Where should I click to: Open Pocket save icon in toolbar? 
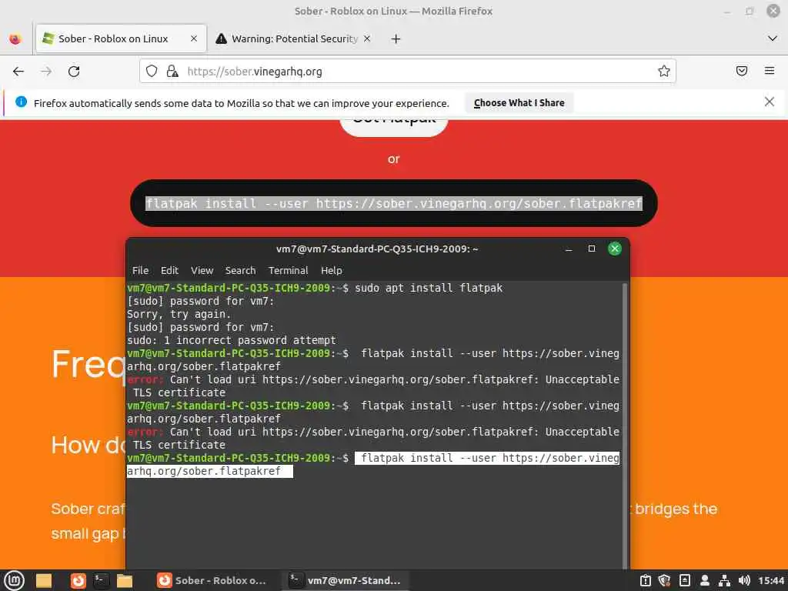[742, 71]
